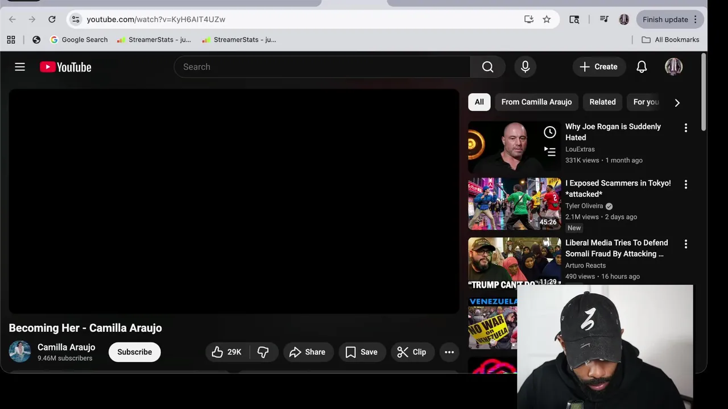
Task: Open the second StreamerStats bookmark
Action: click(x=239, y=40)
